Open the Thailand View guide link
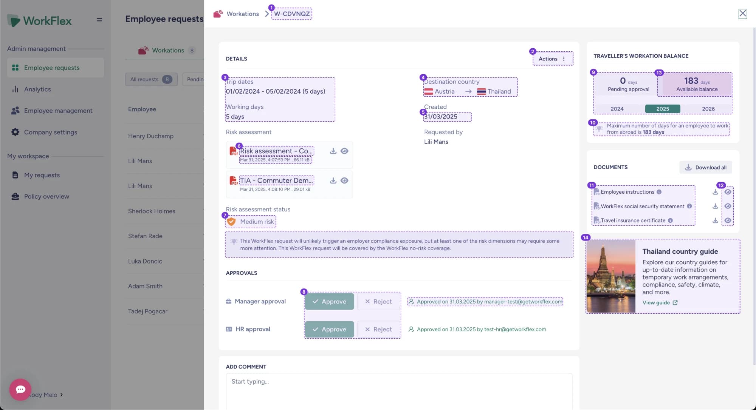Image resolution: width=756 pixels, height=410 pixels. (660, 303)
